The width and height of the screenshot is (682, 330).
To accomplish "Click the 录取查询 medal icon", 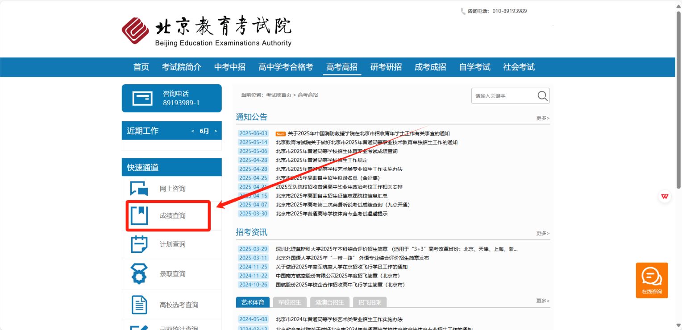I will pyautogui.click(x=139, y=274).
